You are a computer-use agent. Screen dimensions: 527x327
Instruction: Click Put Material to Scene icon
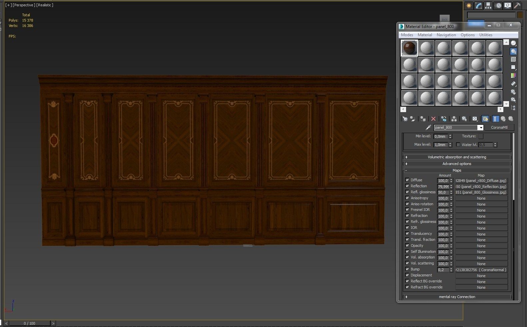pyautogui.click(x=413, y=119)
